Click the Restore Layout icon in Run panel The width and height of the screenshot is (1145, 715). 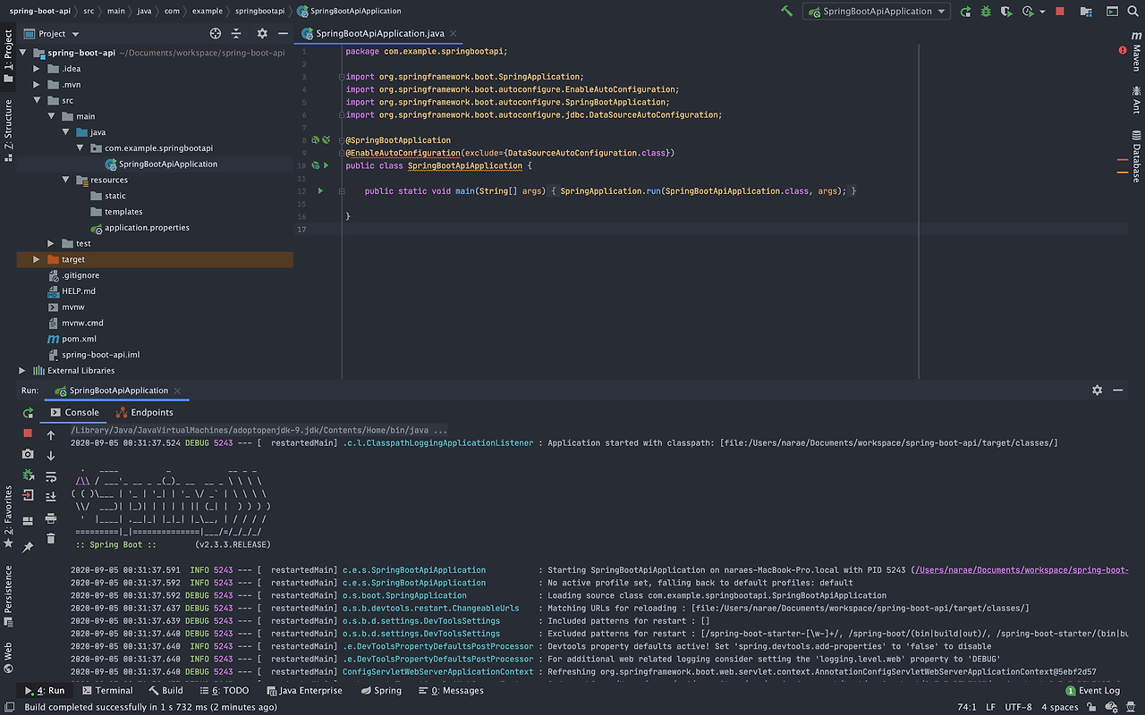(28, 520)
